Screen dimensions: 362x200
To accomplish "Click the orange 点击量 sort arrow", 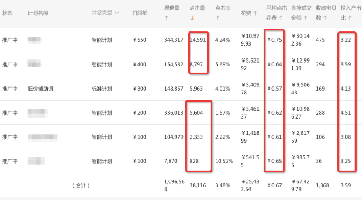I will (x=192, y=18).
